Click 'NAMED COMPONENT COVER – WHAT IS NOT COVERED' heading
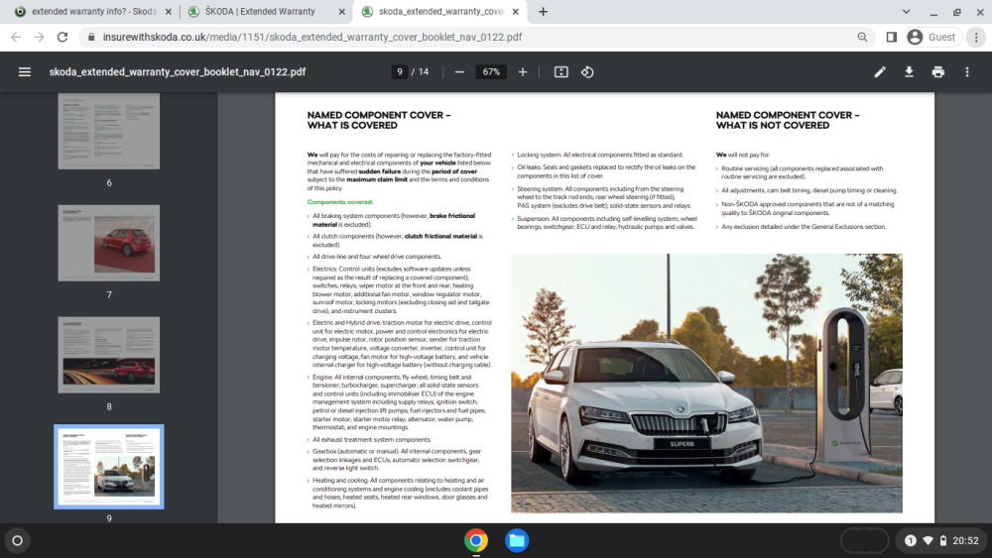 pyautogui.click(x=788, y=120)
